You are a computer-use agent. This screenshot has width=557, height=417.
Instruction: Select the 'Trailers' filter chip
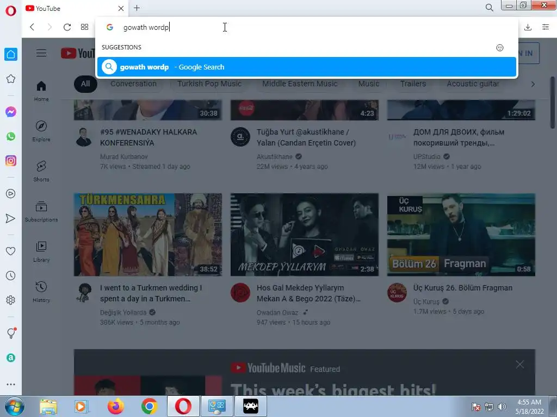point(413,84)
